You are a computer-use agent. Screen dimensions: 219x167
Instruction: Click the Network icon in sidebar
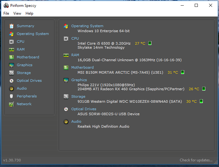(x=12, y=104)
